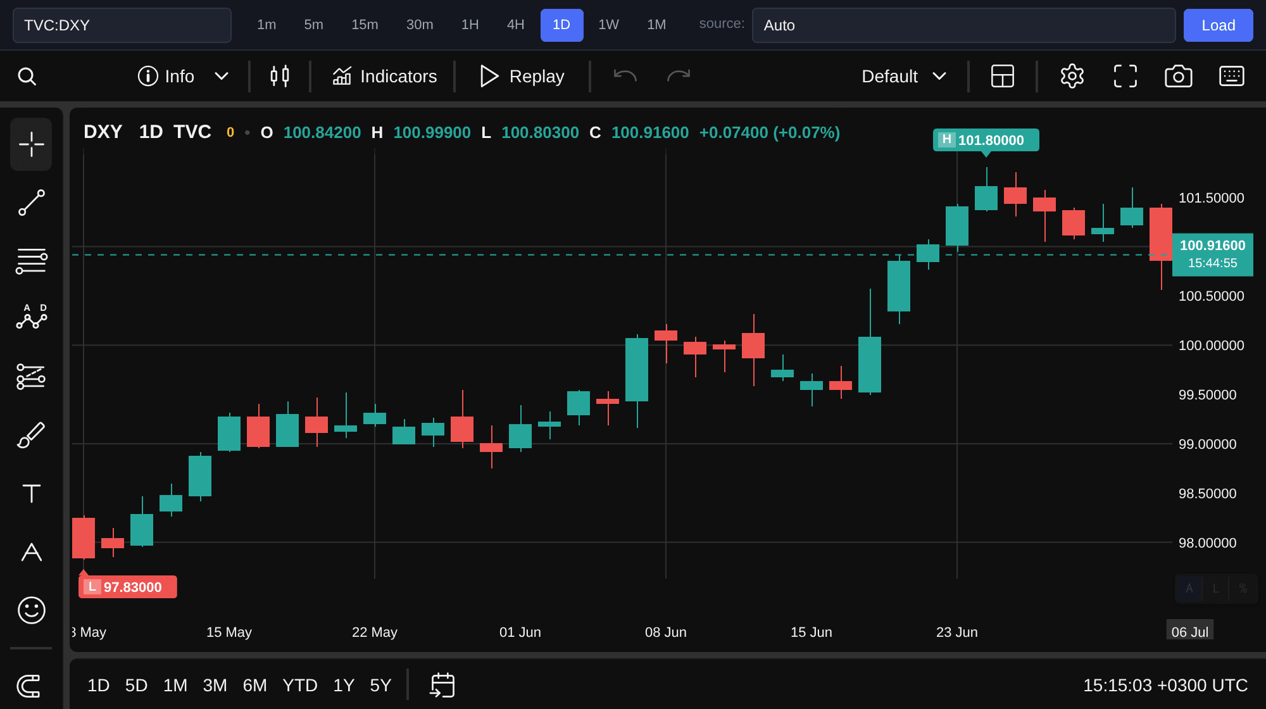Viewport: 1266px width, 709px height.
Task: Select the anchored text tool
Action: click(31, 551)
